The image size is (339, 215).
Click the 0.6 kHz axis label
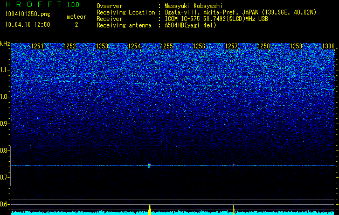click(x=4, y=204)
